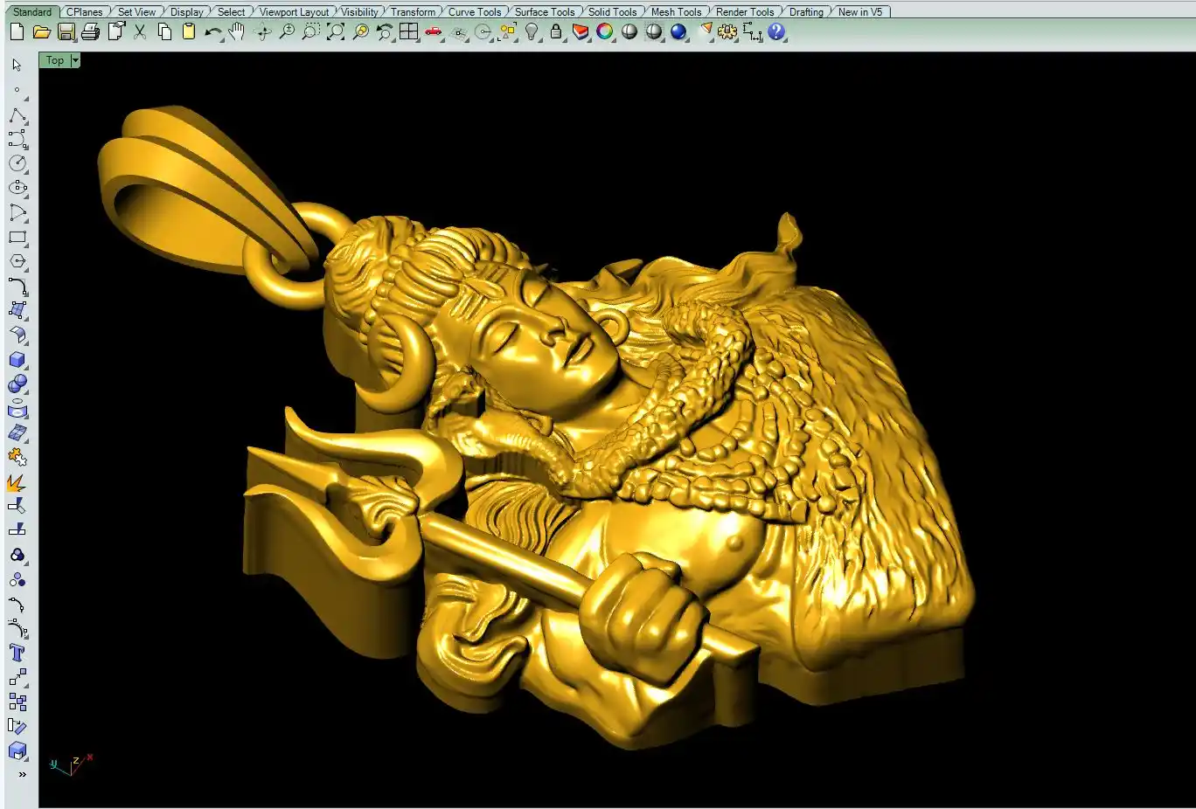Open the four-viewport layout icon
Screen dimensions: 1196x809
[408, 32]
